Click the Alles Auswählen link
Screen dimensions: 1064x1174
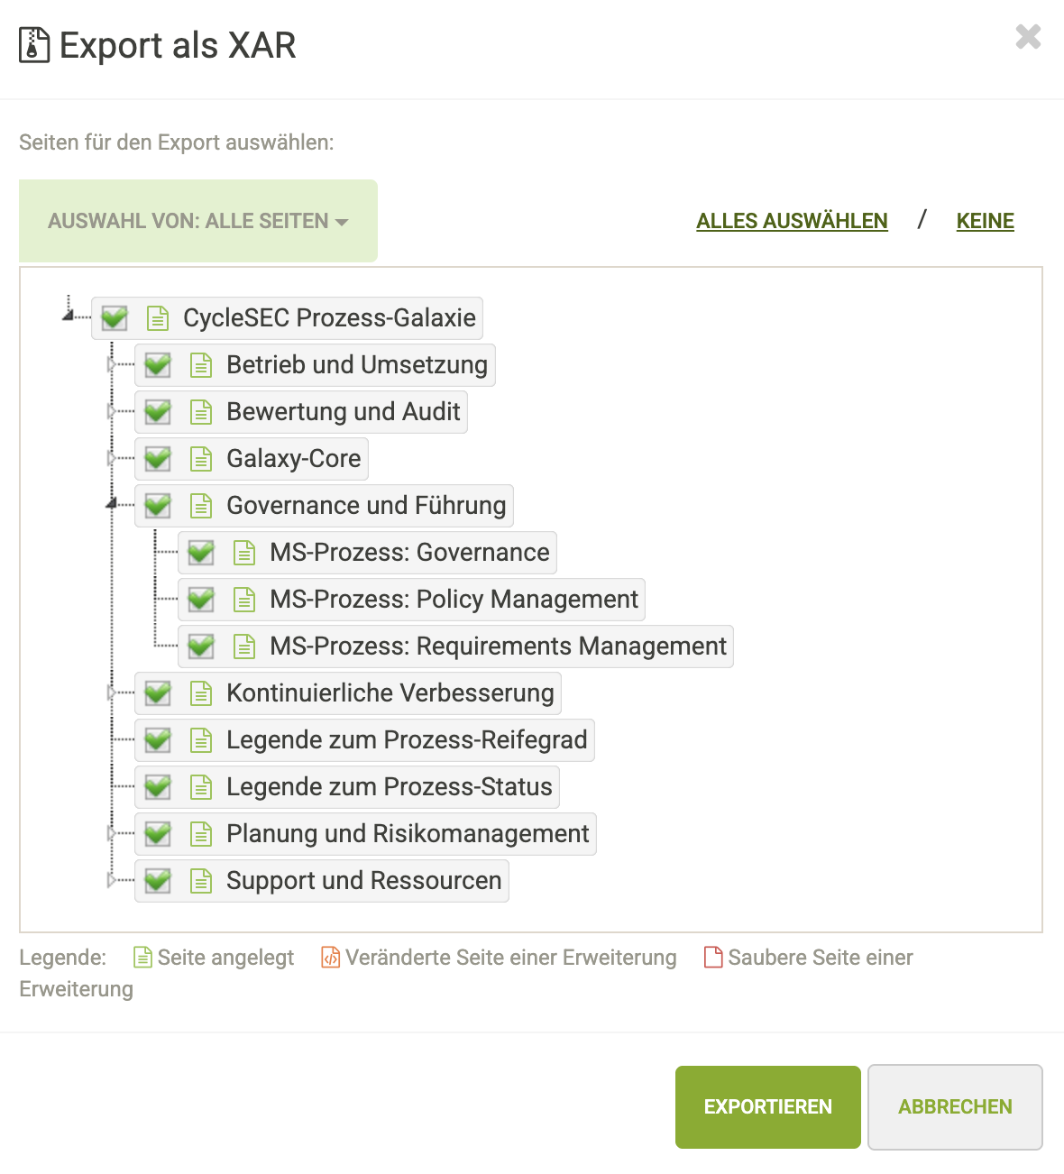coord(792,221)
